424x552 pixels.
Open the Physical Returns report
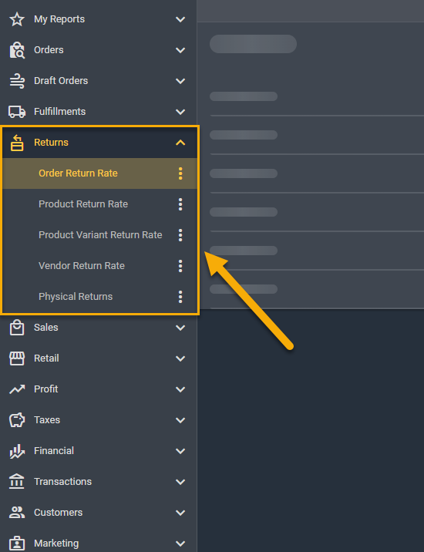(76, 296)
